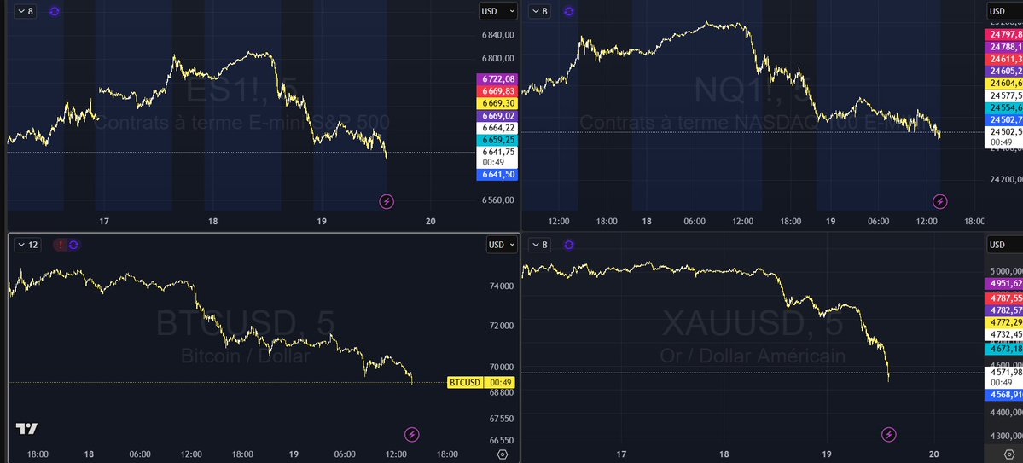This screenshot has height=463, width=1023.
Task: Open the USD currency dropdown on BTCUSD chart
Action: [502, 246]
